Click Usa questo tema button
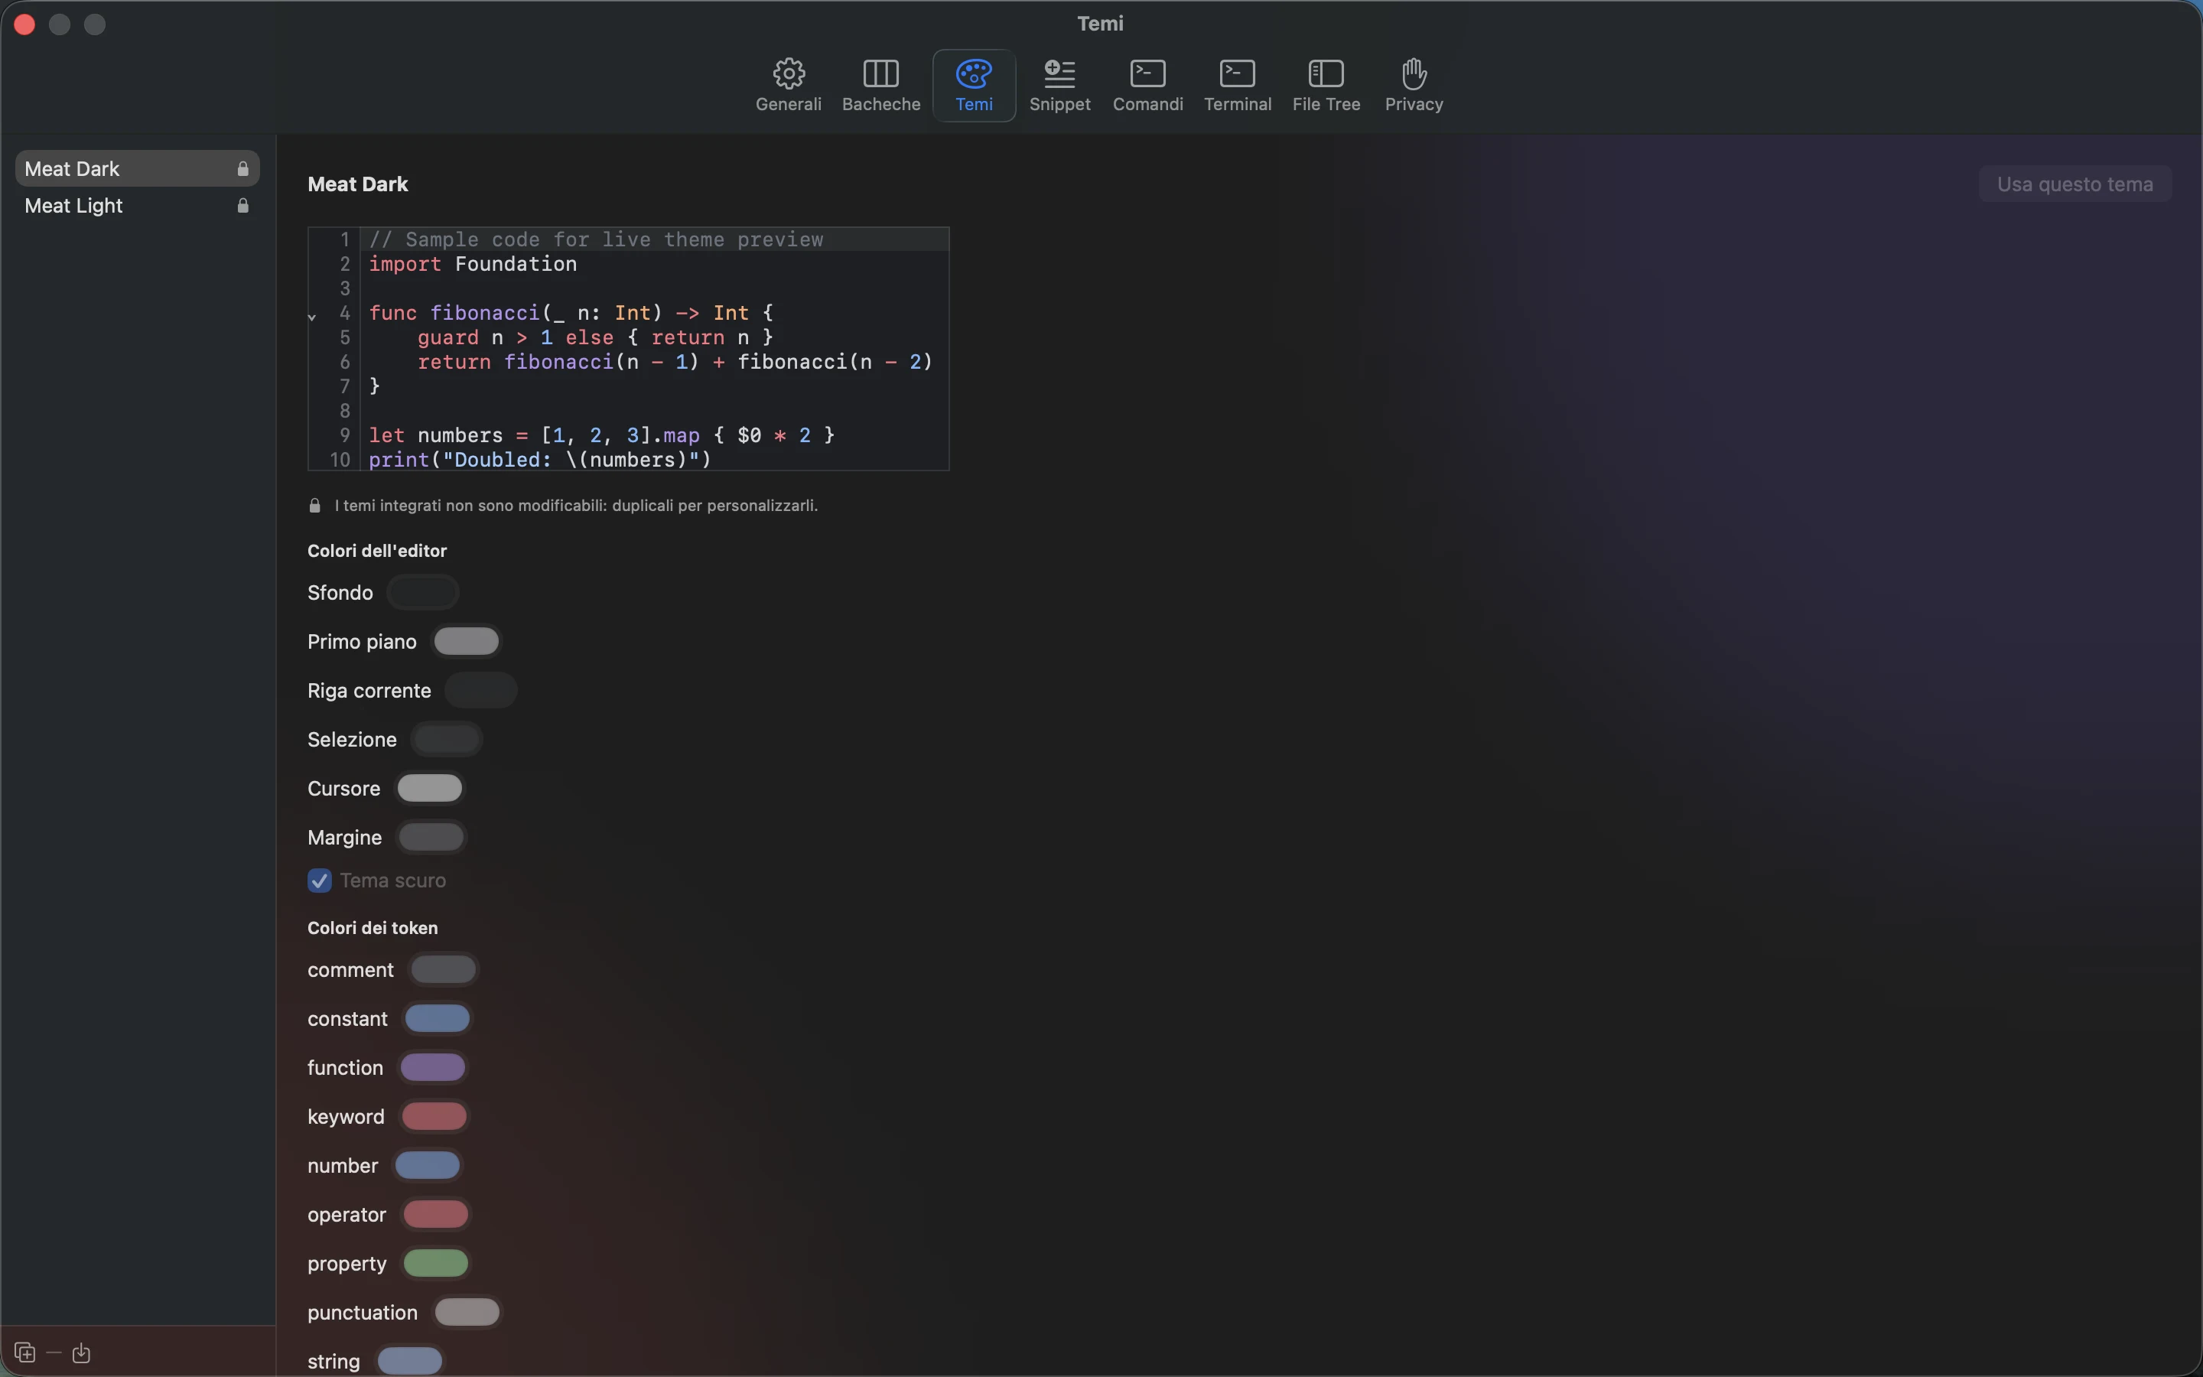Viewport: 2203px width, 1377px height. 2074,184
